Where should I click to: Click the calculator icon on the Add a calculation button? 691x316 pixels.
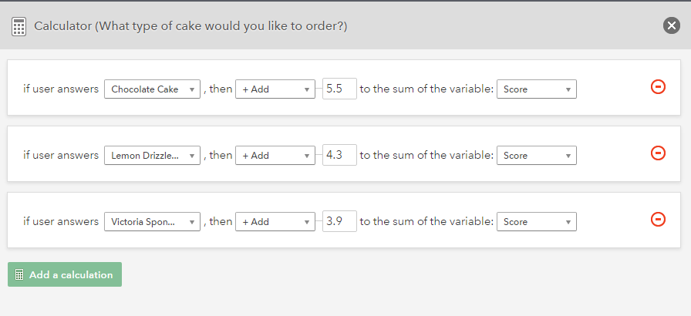(x=19, y=274)
